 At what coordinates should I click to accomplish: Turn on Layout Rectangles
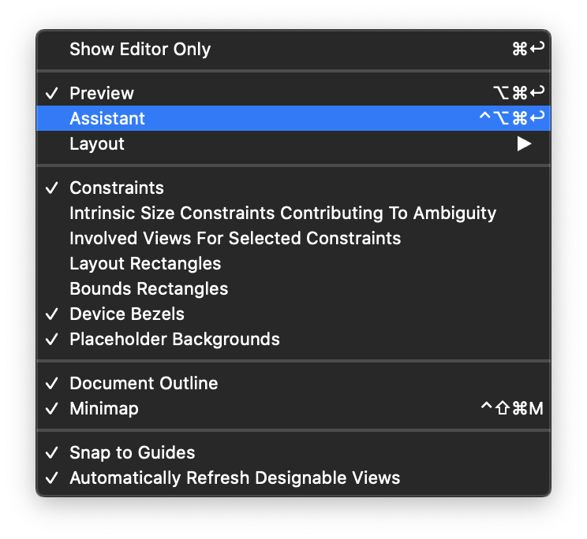[293, 263]
